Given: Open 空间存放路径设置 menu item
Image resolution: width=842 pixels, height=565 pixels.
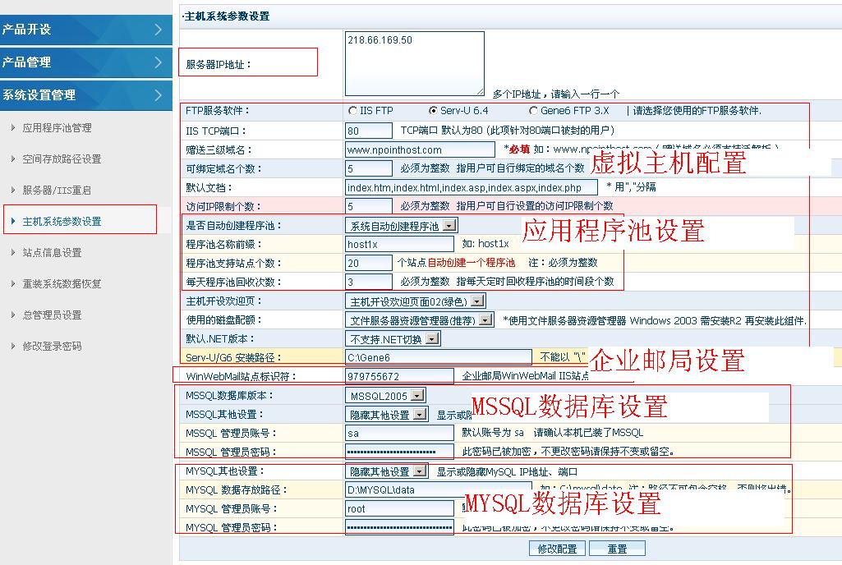Looking at the screenshot, I should [62, 159].
